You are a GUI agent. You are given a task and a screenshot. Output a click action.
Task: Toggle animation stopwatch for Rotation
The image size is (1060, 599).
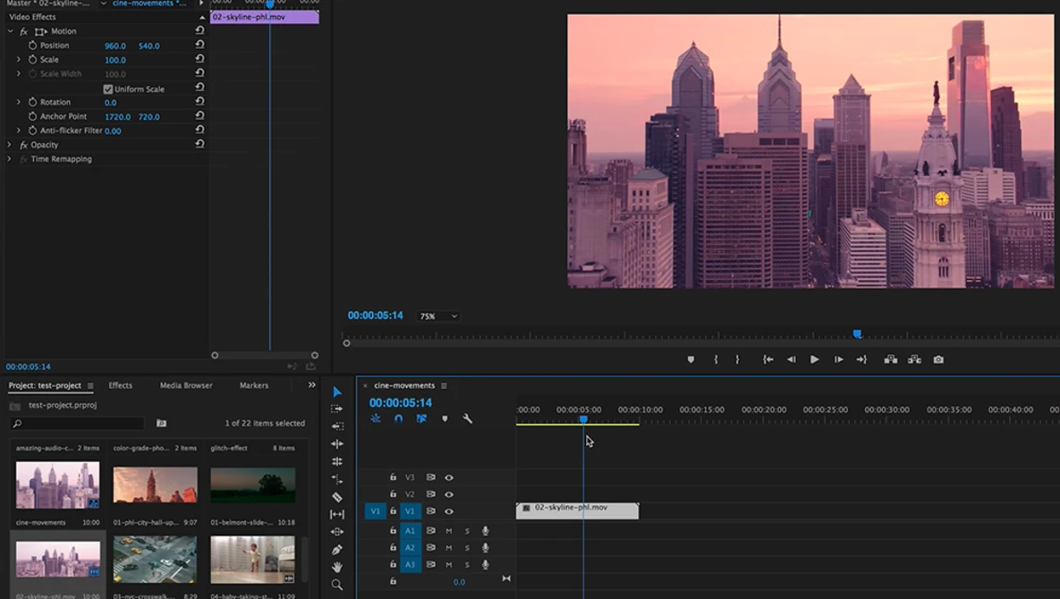point(32,102)
